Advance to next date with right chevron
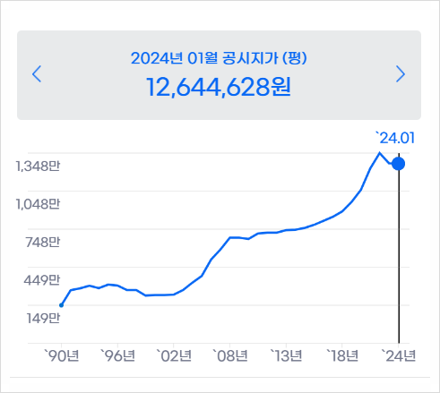This screenshot has width=440, height=393. (401, 73)
